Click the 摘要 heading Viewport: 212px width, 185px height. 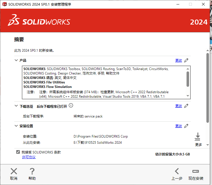tap(19, 39)
